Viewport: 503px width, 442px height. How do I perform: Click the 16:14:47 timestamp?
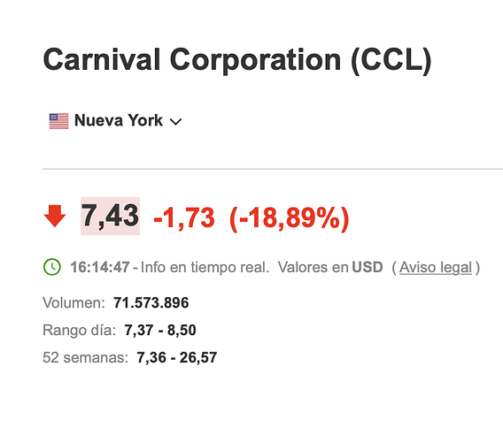pos(100,267)
